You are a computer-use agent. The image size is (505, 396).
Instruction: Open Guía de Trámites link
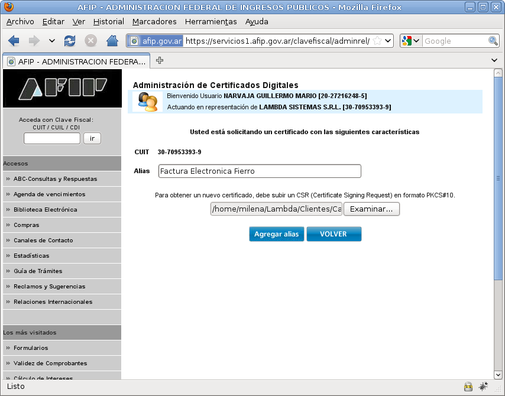tap(38, 271)
